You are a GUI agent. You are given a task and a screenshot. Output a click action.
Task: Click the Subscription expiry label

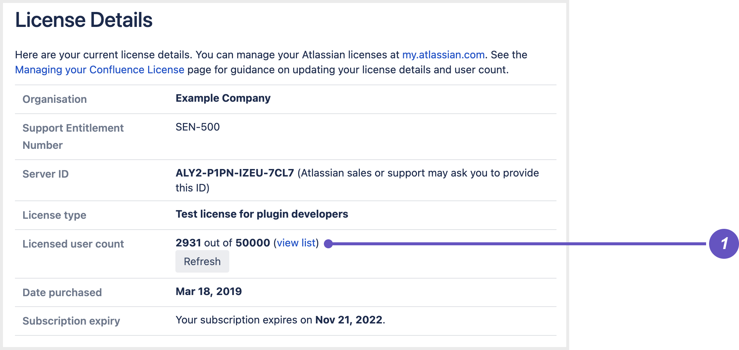71,320
